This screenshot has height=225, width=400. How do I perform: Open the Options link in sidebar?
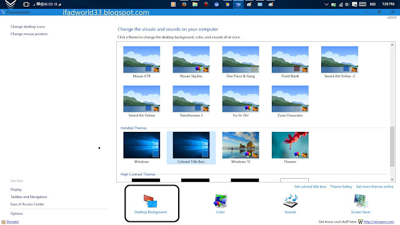[17, 214]
